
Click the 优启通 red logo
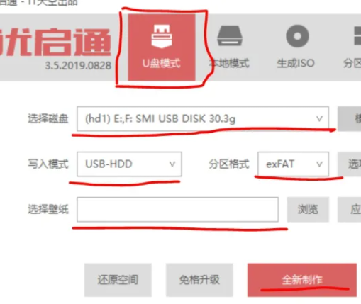[55, 43]
